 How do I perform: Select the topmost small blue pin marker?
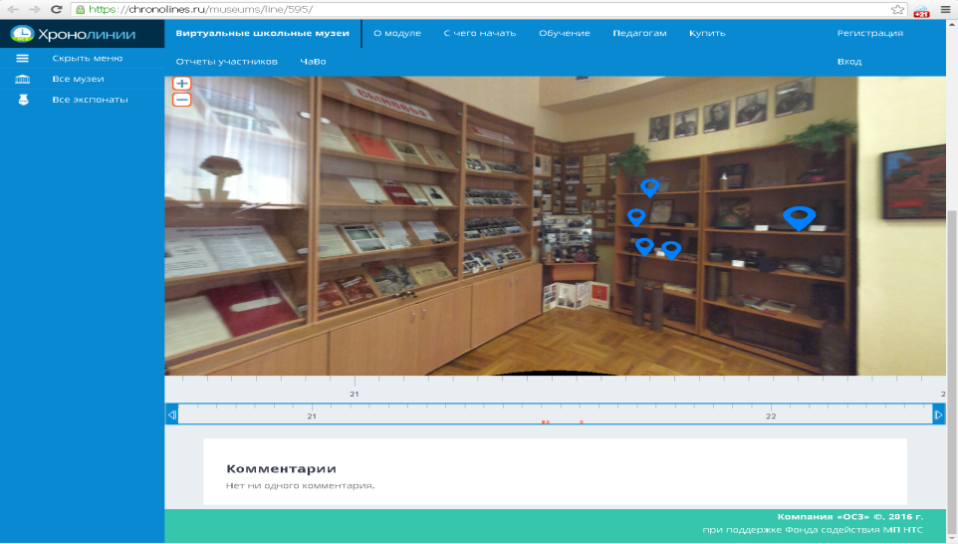[x=649, y=187]
